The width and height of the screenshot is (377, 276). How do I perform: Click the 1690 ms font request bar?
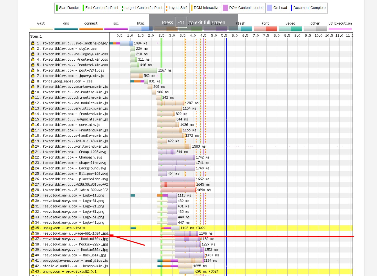pyautogui.click(x=178, y=190)
